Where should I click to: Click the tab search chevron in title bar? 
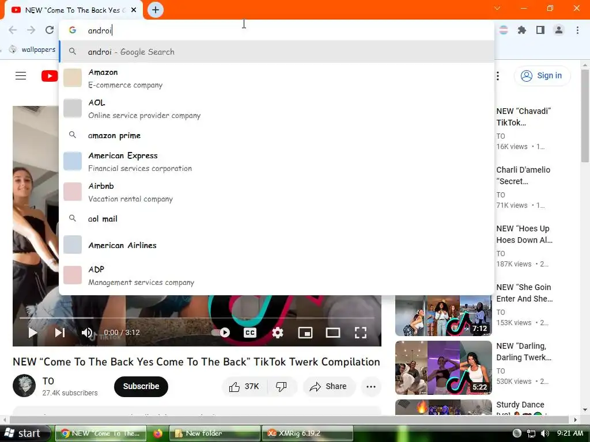(x=497, y=8)
